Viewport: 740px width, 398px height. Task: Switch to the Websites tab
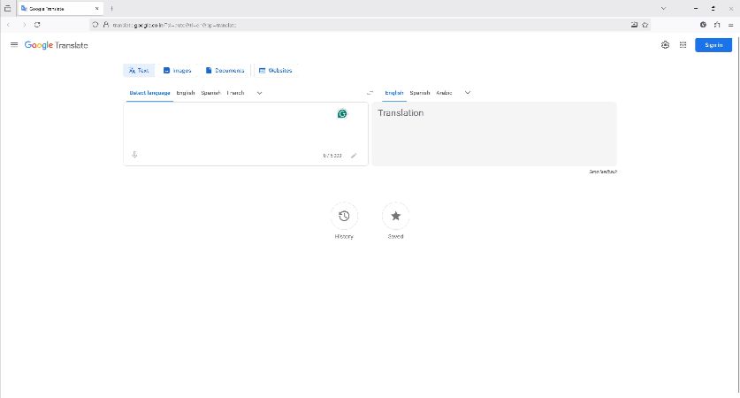click(276, 71)
